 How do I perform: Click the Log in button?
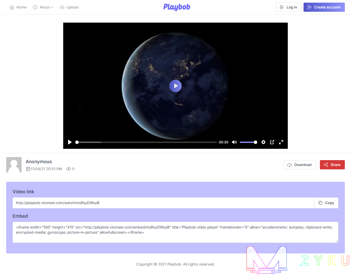pos(289,7)
